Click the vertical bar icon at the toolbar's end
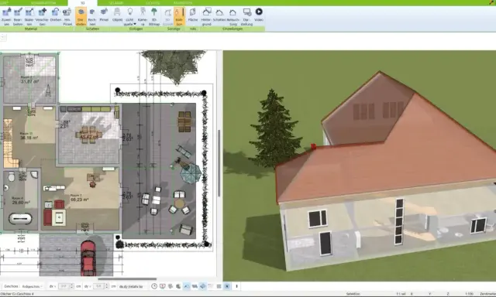The image size is (496, 297). (x=236, y=286)
